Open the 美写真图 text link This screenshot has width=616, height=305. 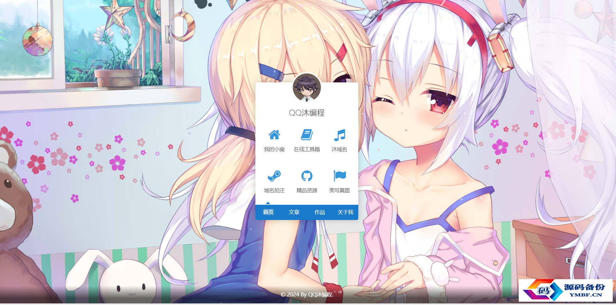pyautogui.click(x=339, y=191)
